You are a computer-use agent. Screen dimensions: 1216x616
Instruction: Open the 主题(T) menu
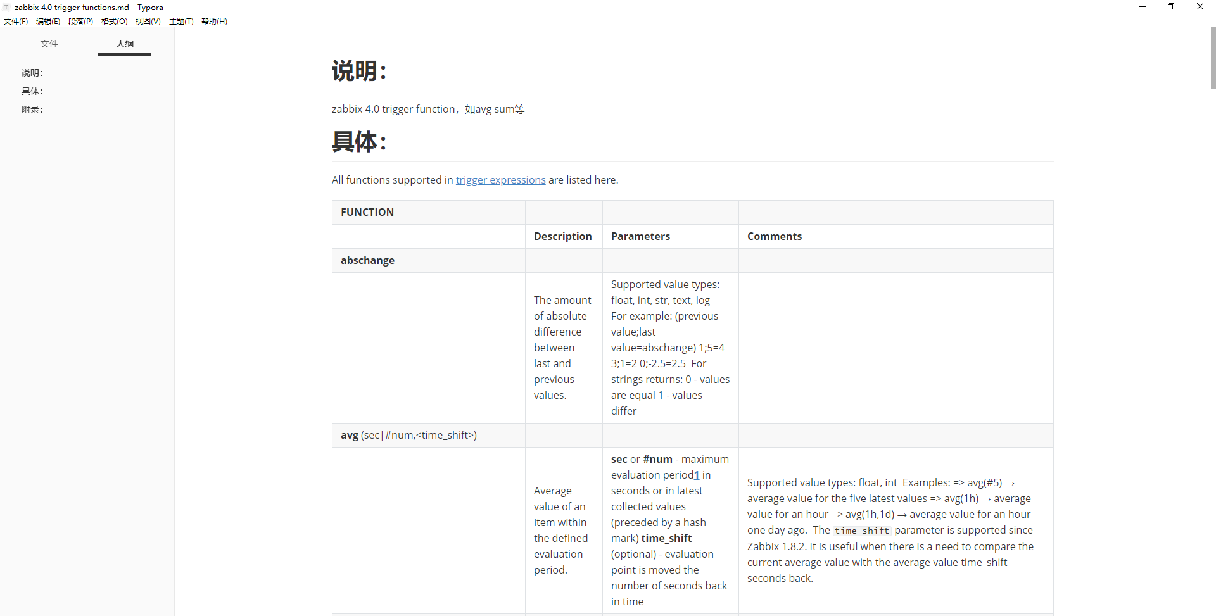coord(181,22)
